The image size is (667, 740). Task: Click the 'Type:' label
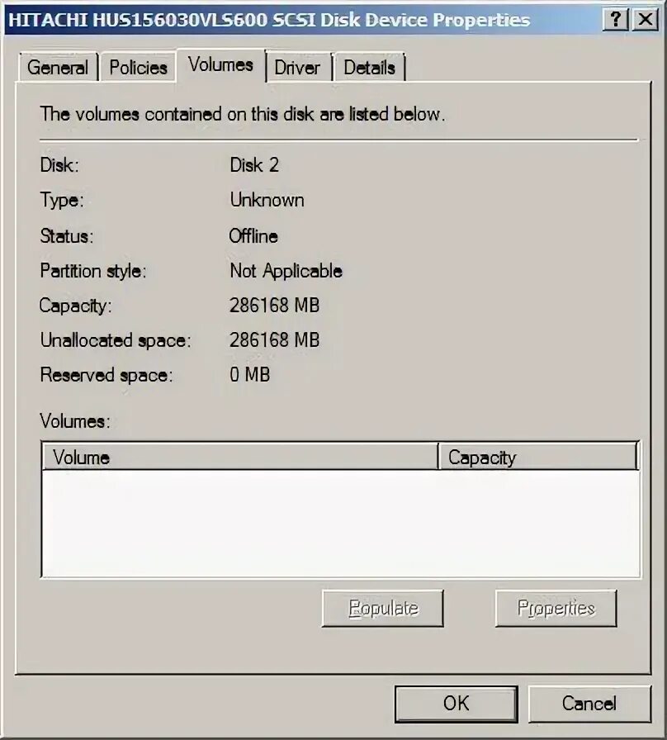[62, 201]
